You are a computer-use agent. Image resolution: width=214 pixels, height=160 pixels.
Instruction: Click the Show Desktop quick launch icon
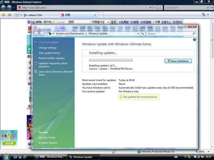pyautogui.click(x=15, y=157)
